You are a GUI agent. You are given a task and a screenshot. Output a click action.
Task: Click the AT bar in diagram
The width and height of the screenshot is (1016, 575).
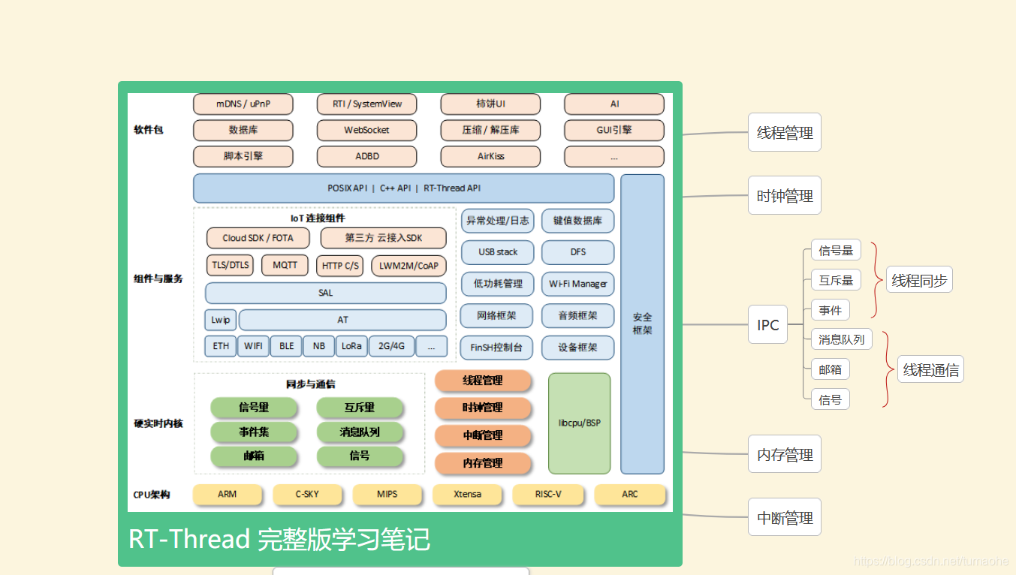342,320
